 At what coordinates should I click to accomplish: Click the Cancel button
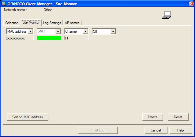pyautogui.click(x=156, y=130)
